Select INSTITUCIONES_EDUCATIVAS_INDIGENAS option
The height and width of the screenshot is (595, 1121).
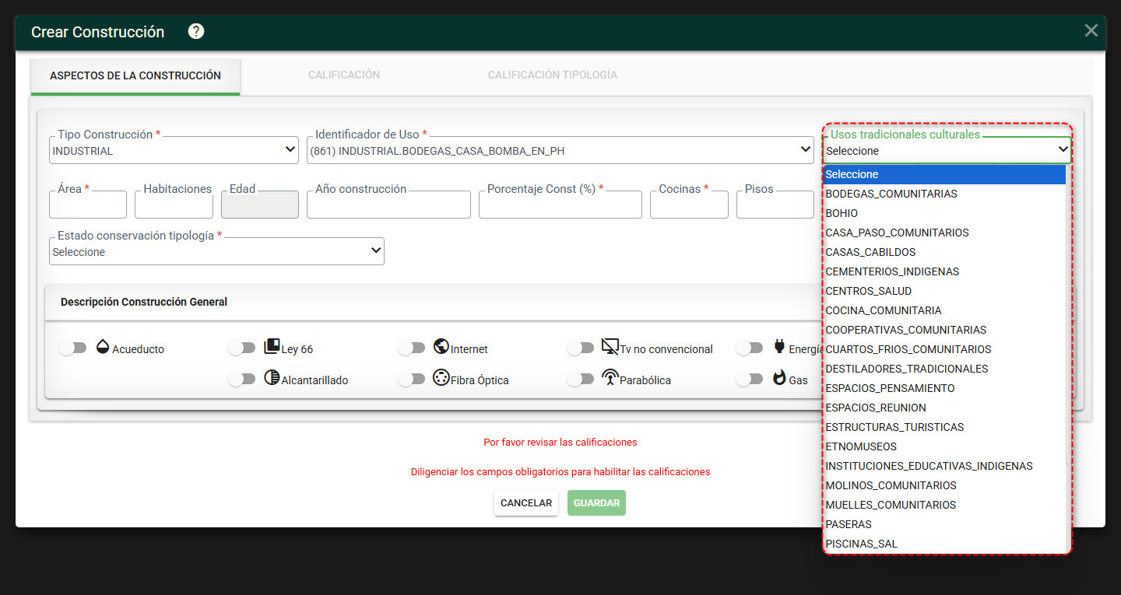944,466
